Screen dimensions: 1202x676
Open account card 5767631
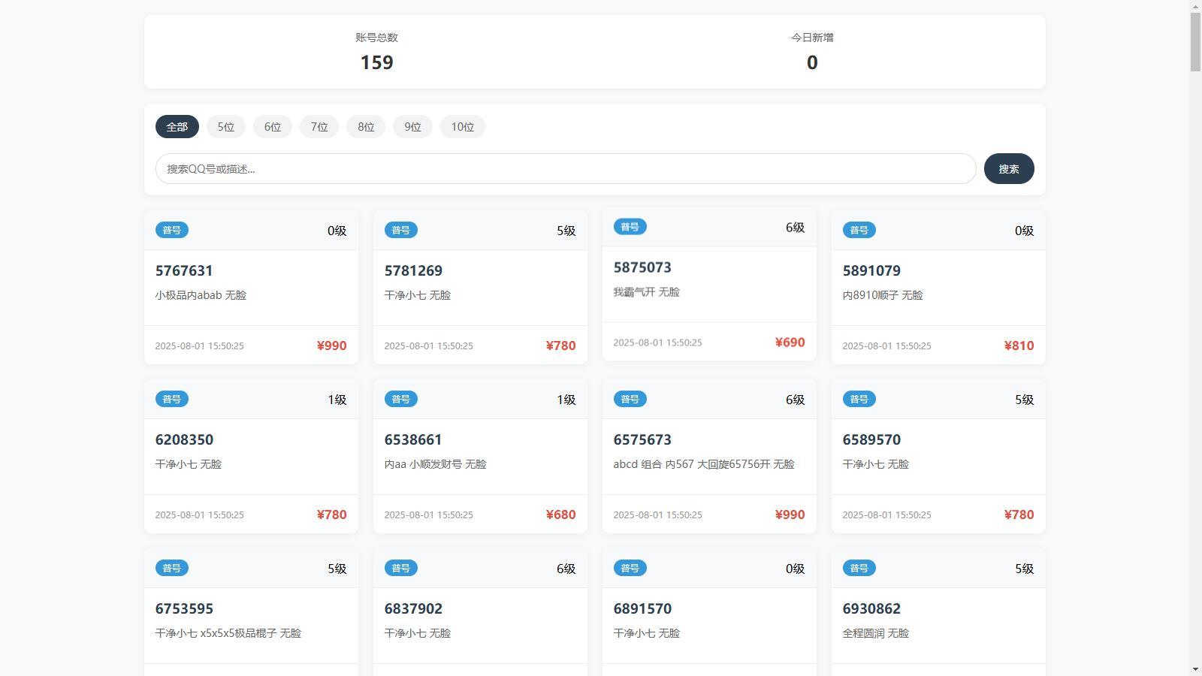click(251, 288)
